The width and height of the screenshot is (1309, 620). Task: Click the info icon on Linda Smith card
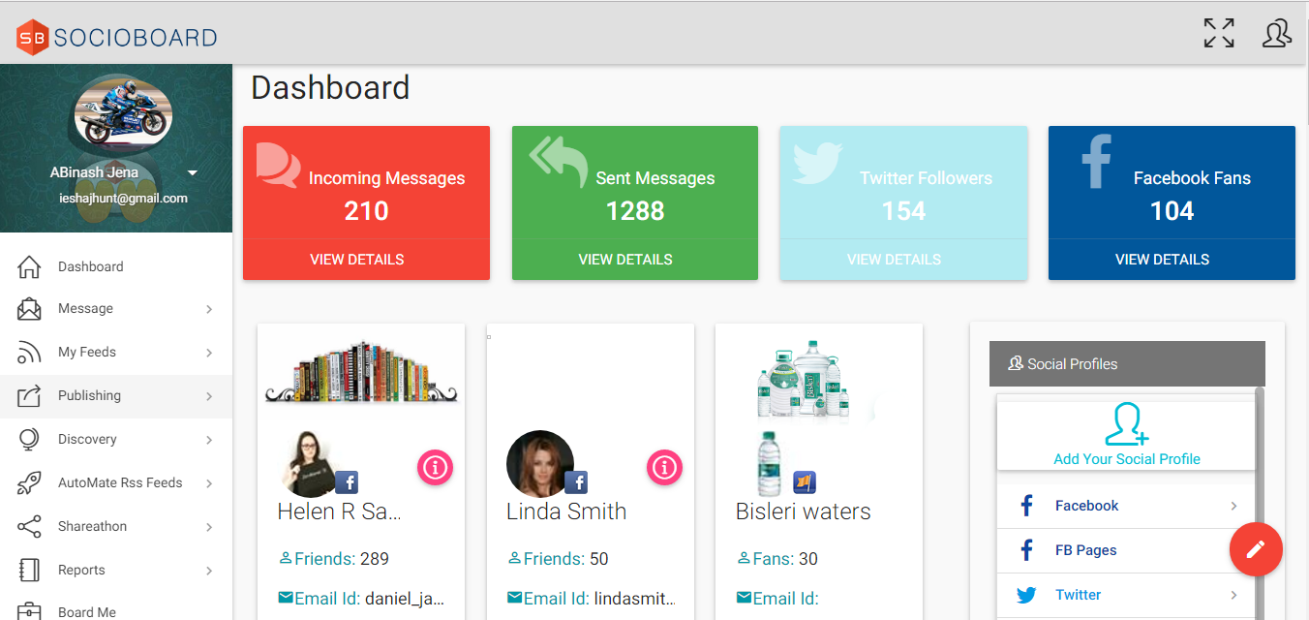tap(664, 468)
